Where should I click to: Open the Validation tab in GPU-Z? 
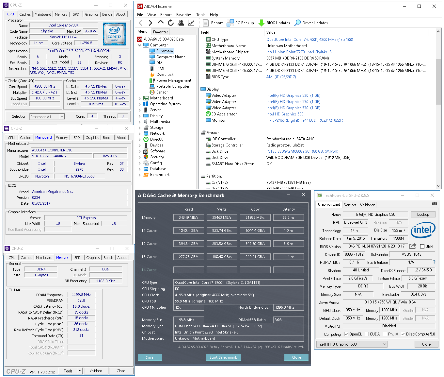pos(368,205)
